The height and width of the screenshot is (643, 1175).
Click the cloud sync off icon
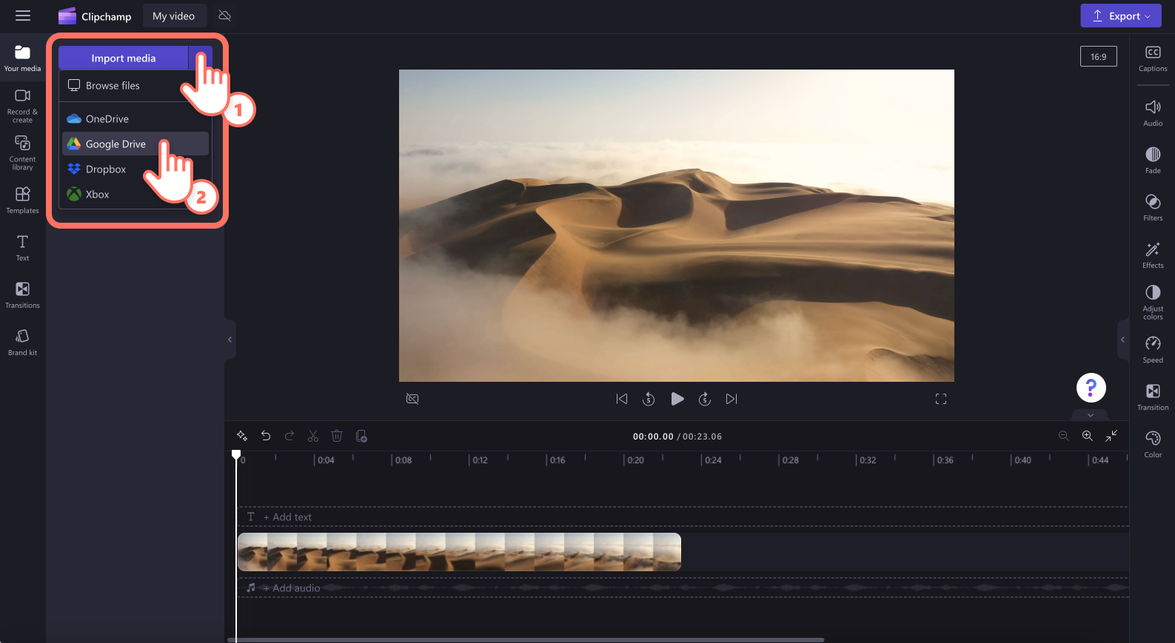225,16
